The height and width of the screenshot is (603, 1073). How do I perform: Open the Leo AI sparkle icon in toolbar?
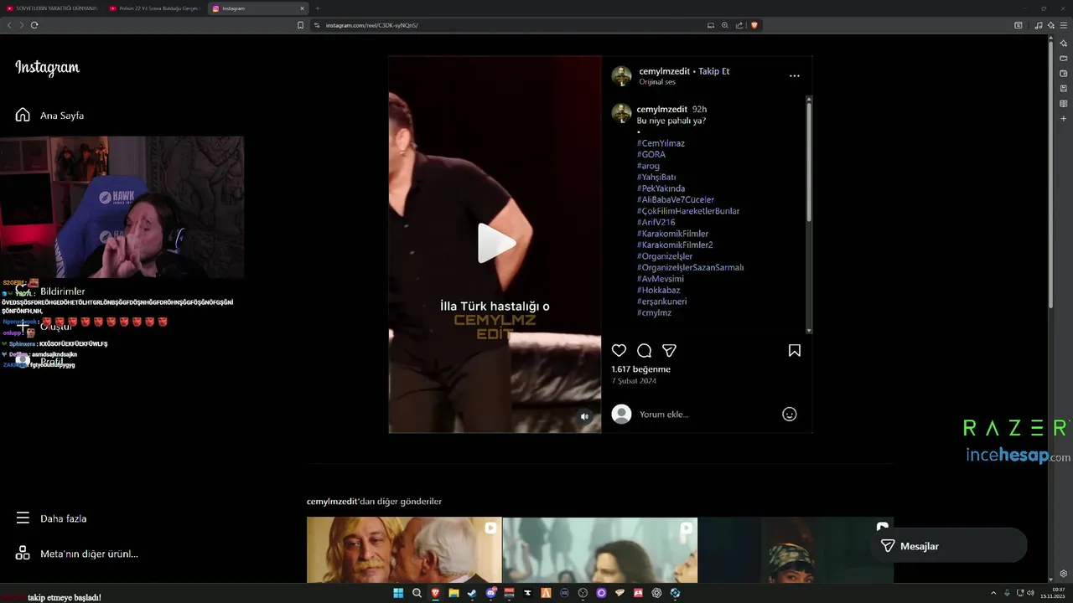coord(1051,25)
